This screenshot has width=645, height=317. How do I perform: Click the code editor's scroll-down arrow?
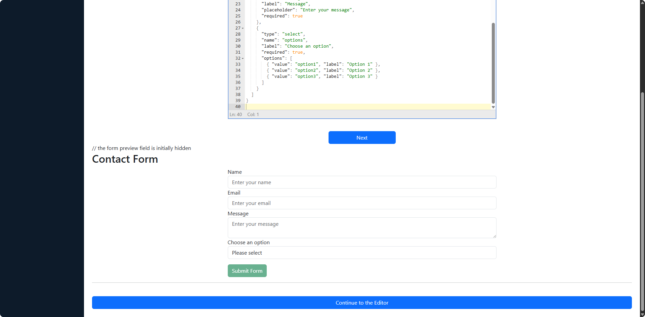(493, 107)
